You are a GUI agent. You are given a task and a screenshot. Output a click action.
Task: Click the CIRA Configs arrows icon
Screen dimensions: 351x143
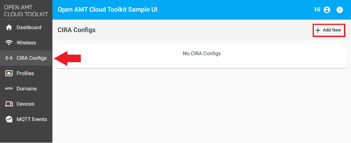click(9, 58)
